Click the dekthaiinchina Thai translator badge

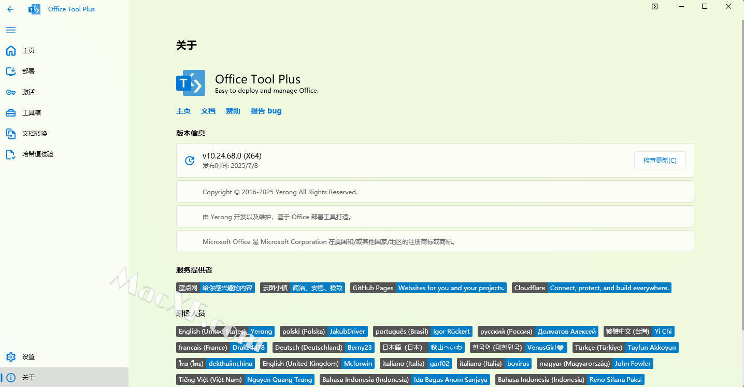coord(216,364)
